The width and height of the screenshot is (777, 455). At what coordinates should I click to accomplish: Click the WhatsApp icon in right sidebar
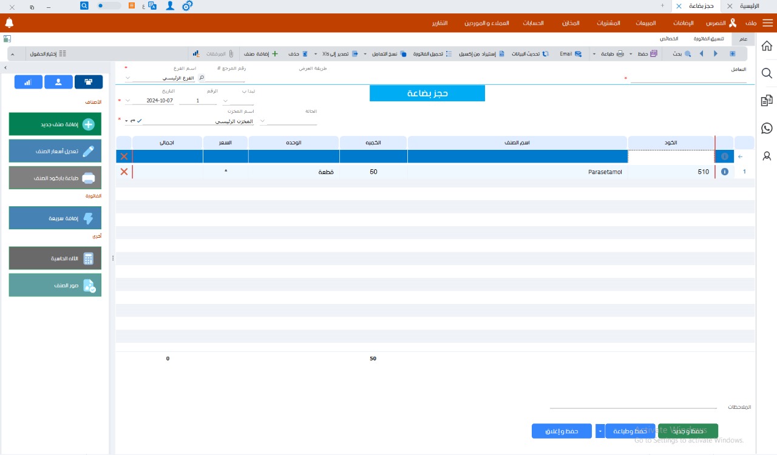[x=767, y=128]
